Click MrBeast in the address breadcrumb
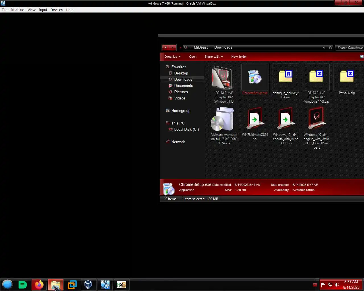 [201, 47]
